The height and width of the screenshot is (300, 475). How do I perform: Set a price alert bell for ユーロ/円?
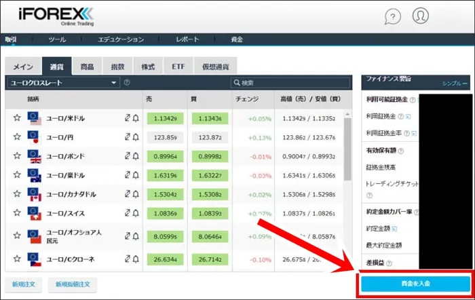(136, 137)
